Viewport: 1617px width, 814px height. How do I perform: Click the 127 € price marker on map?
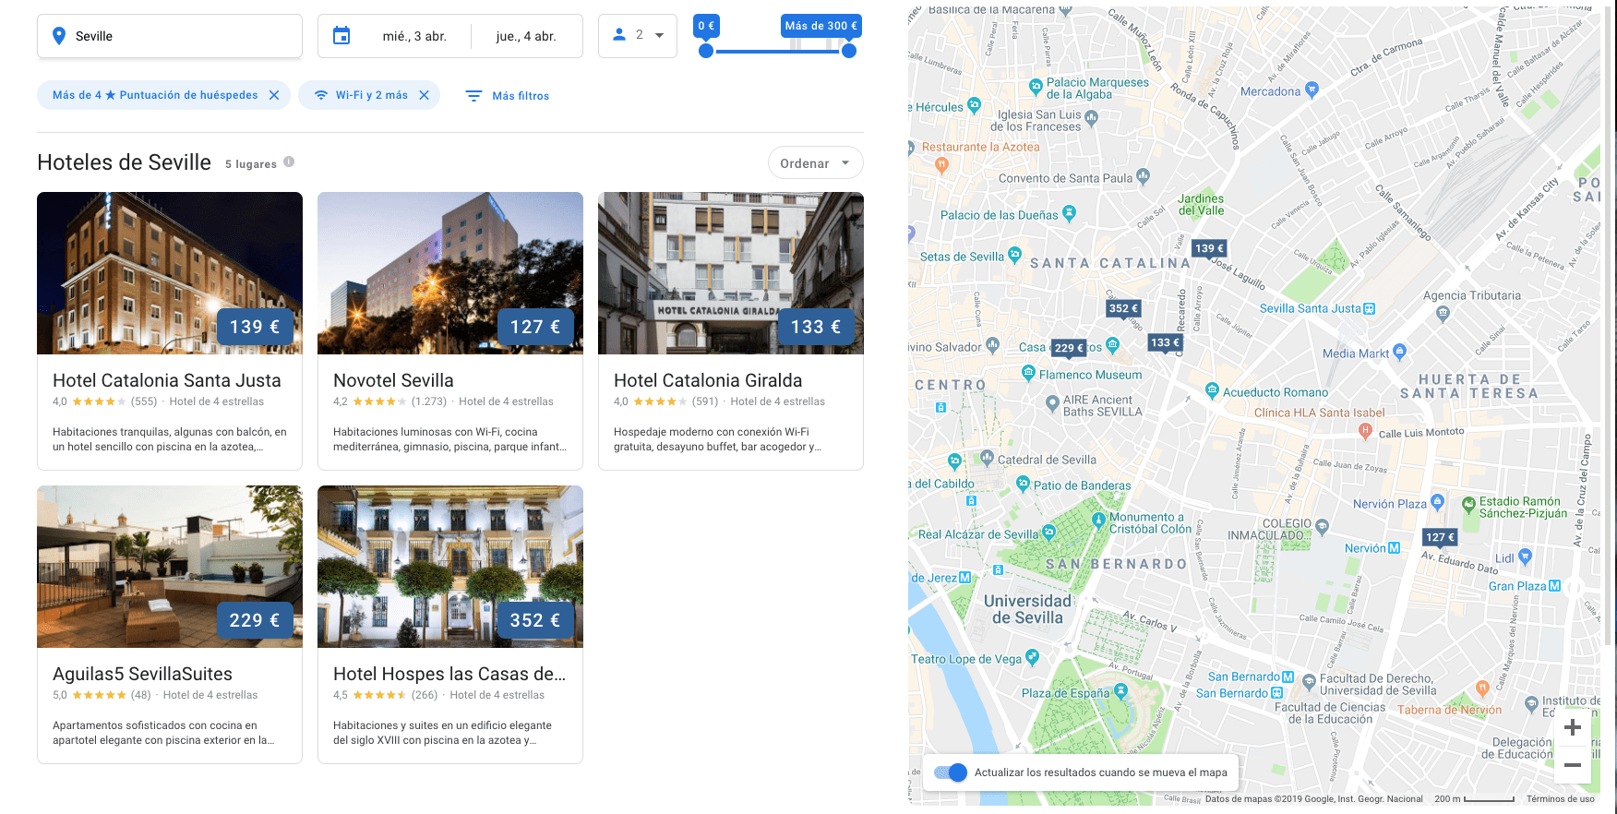[x=1440, y=538]
